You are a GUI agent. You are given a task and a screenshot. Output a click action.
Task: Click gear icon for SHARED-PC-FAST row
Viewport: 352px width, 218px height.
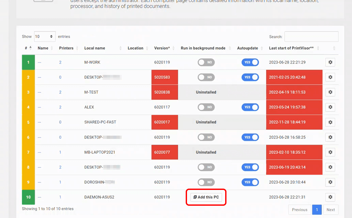coord(330,122)
